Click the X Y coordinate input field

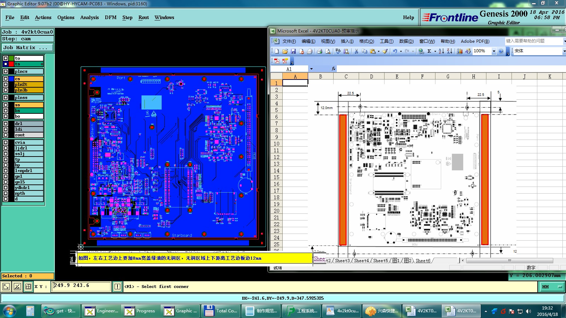(81, 286)
